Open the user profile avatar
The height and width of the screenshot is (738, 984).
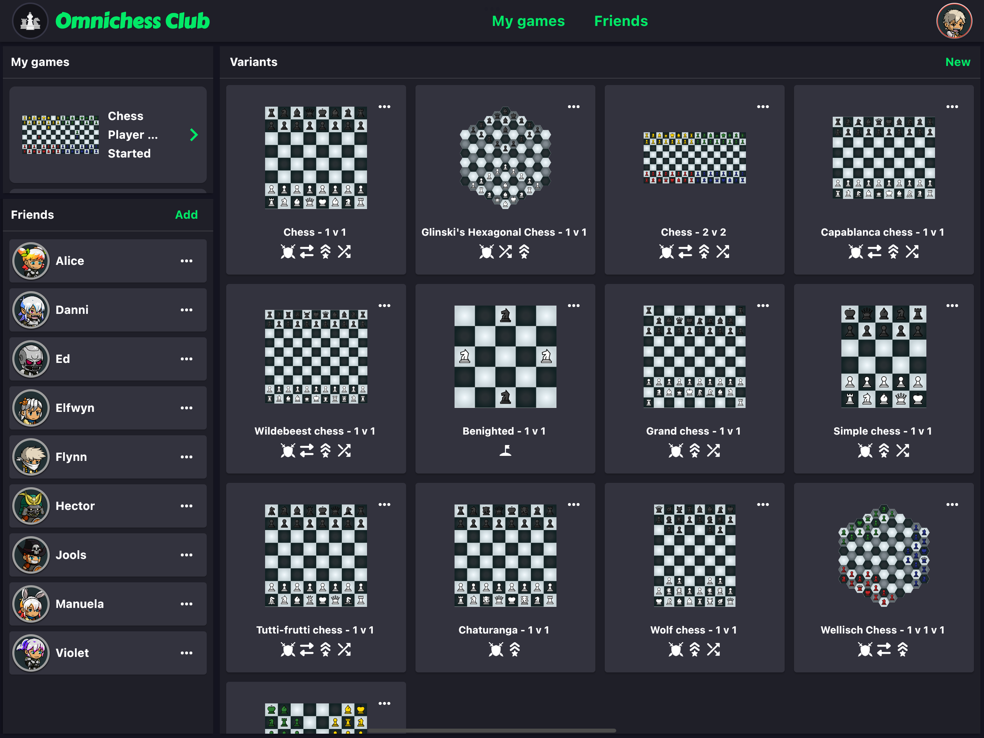point(954,21)
